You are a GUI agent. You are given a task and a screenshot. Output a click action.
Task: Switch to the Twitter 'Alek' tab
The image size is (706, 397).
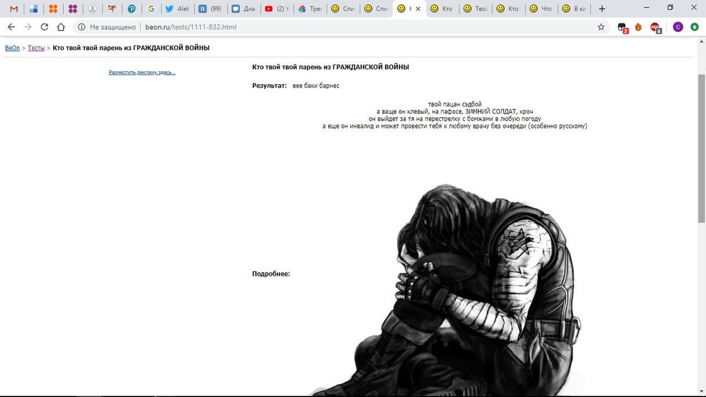177,9
